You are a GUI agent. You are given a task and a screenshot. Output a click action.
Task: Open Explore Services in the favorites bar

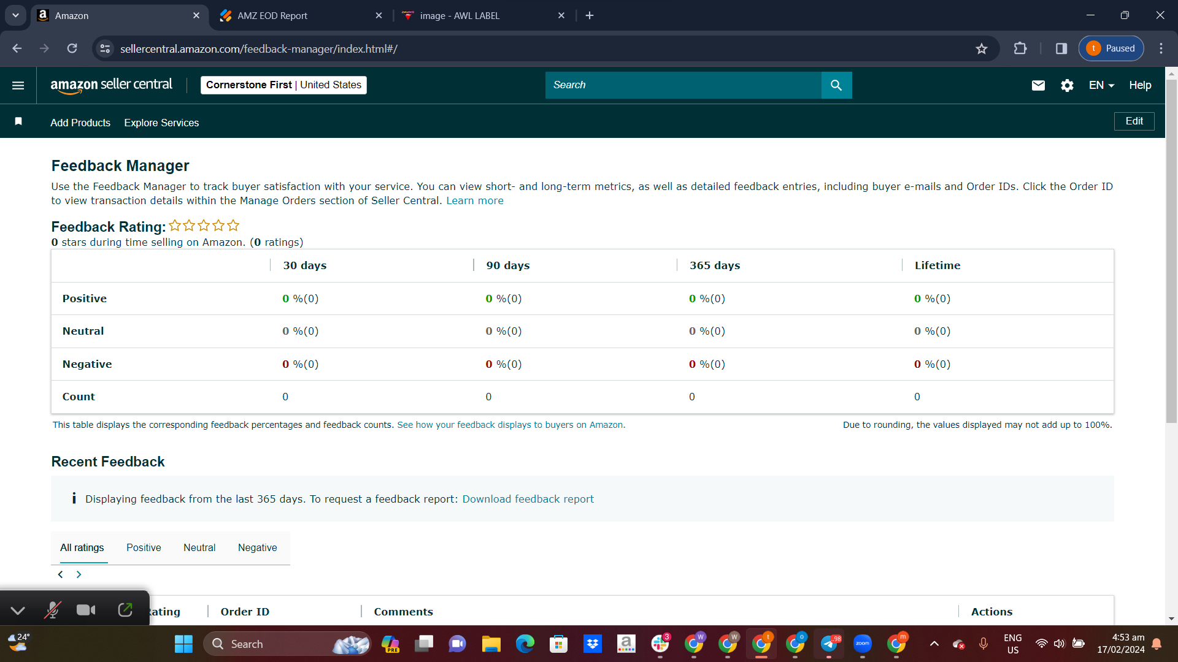click(x=161, y=123)
